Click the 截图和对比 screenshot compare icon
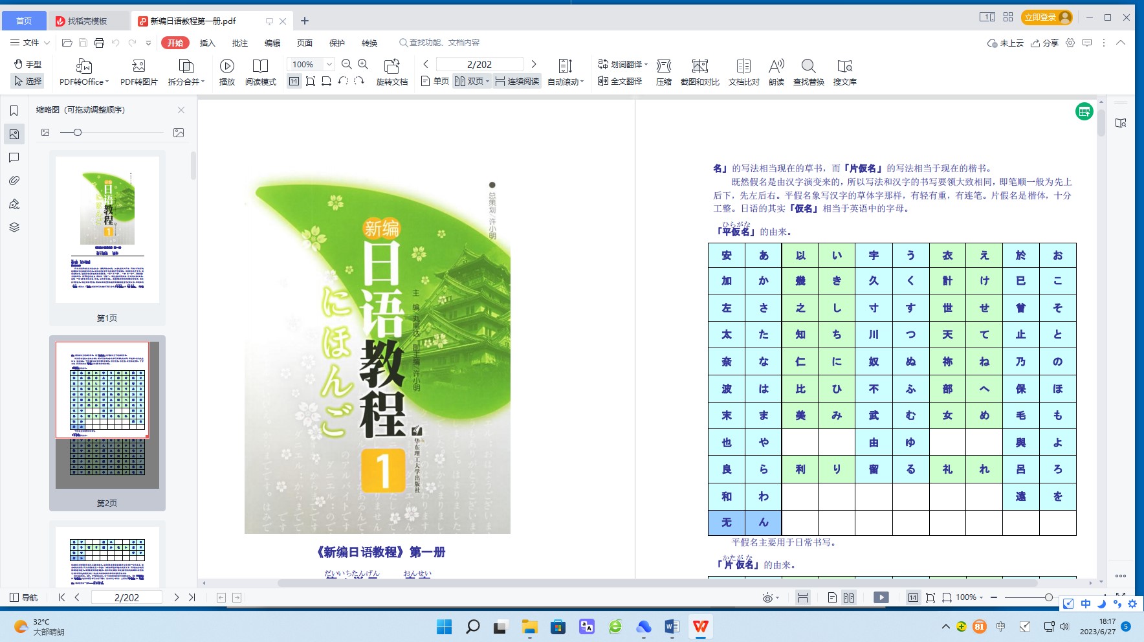Image resolution: width=1144 pixels, height=642 pixels. pos(699,72)
